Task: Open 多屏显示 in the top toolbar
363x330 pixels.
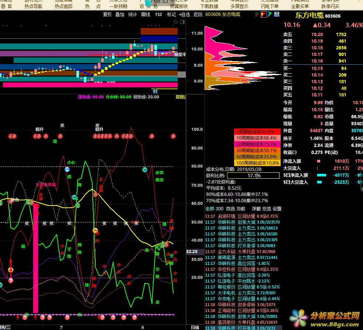Action: (x=239, y=7)
